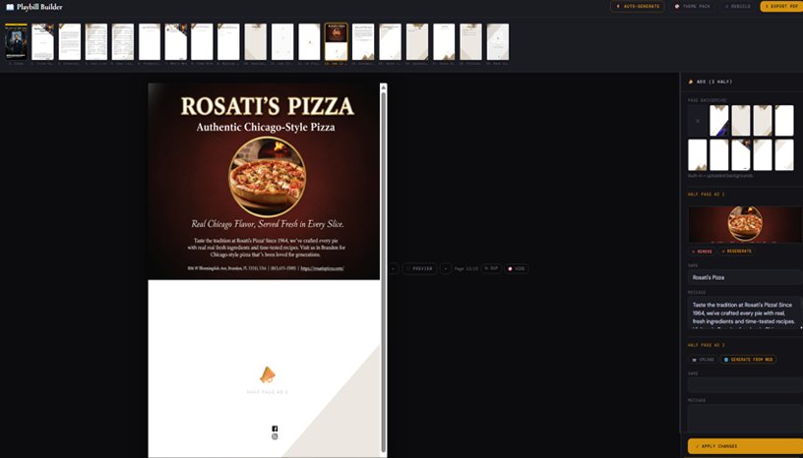Click the empty Name field for Half Page Ad 2
Image resolution: width=803 pixels, height=458 pixels.
pyautogui.click(x=745, y=385)
